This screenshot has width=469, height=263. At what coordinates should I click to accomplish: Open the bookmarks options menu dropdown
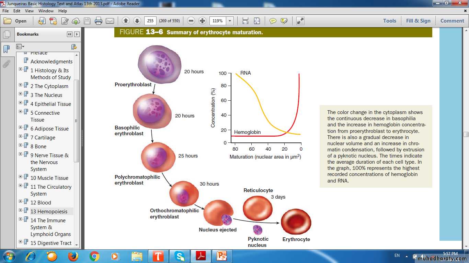(20, 47)
